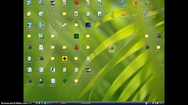
Task: Open the CAMD.txt text file
Action: click(65, 70)
